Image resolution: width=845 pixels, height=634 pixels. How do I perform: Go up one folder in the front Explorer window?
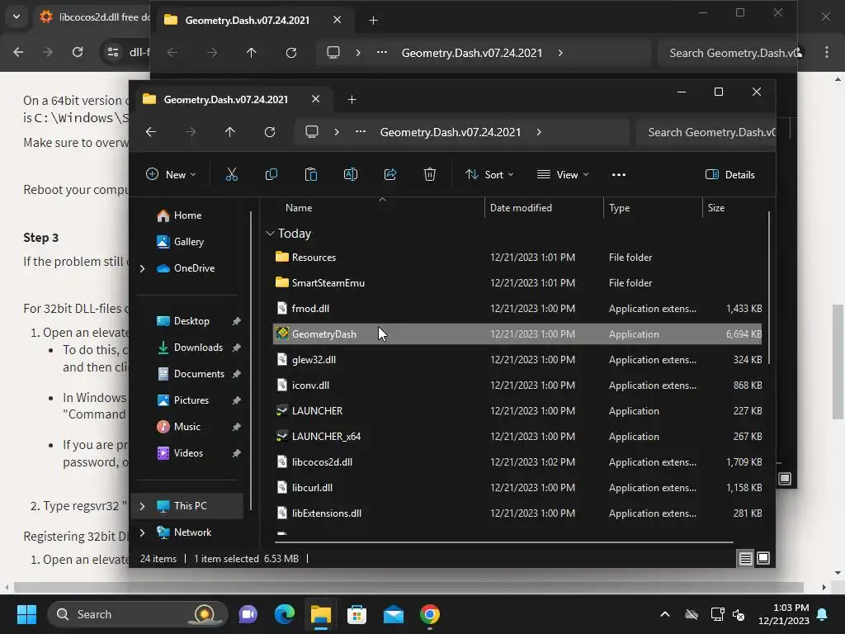click(x=230, y=132)
